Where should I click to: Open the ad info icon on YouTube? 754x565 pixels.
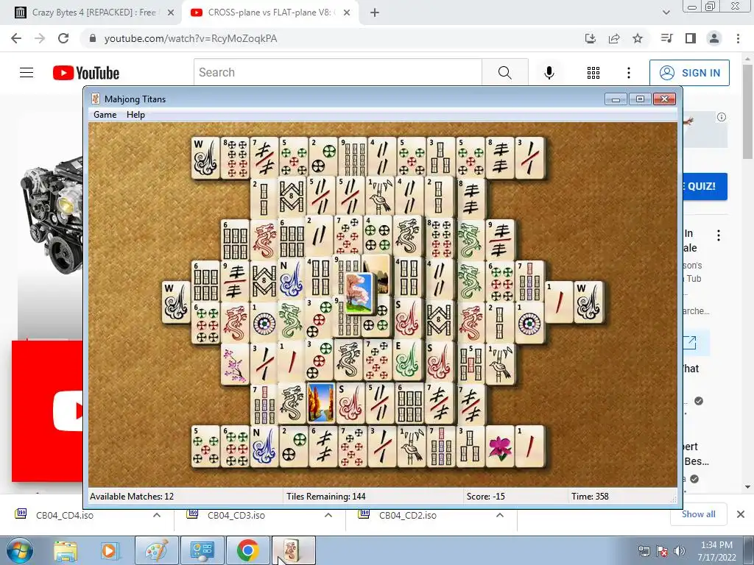coord(722,117)
